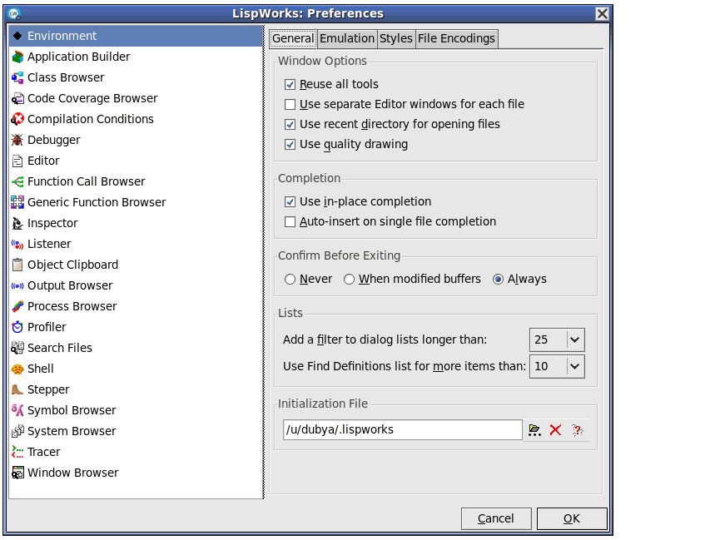The width and height of the screenshot is (720, 540).
Task: Enable separate Editor windows for each file
Action: coord(290,104)
